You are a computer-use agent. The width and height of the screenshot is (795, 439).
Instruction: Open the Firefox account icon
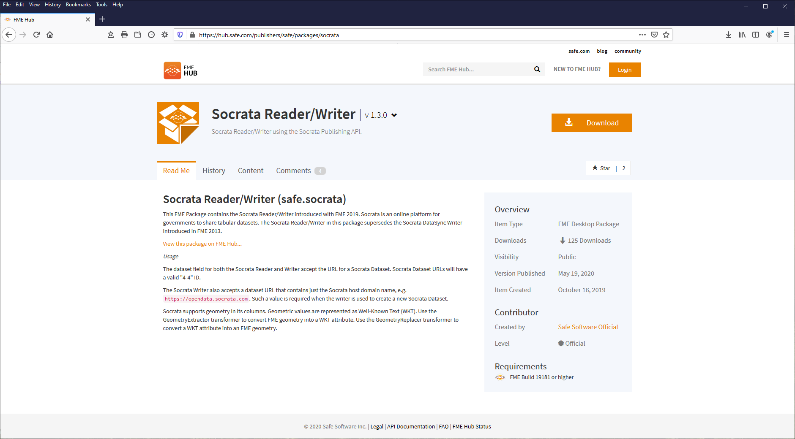pyautogui.click(x=769, y=35)
